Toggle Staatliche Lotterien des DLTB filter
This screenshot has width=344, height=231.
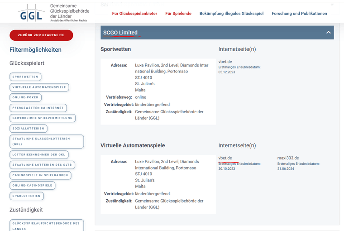[x=43, y=164]
